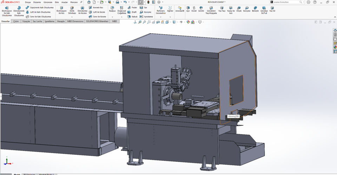Viewport: 337px width, 175px height.
Task: Click the Home icon in title toolbar
Action: pyautogui.click(x=89, y=2)
